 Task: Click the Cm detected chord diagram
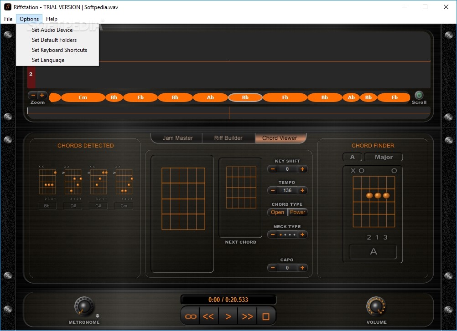click(x=124, y=182)
